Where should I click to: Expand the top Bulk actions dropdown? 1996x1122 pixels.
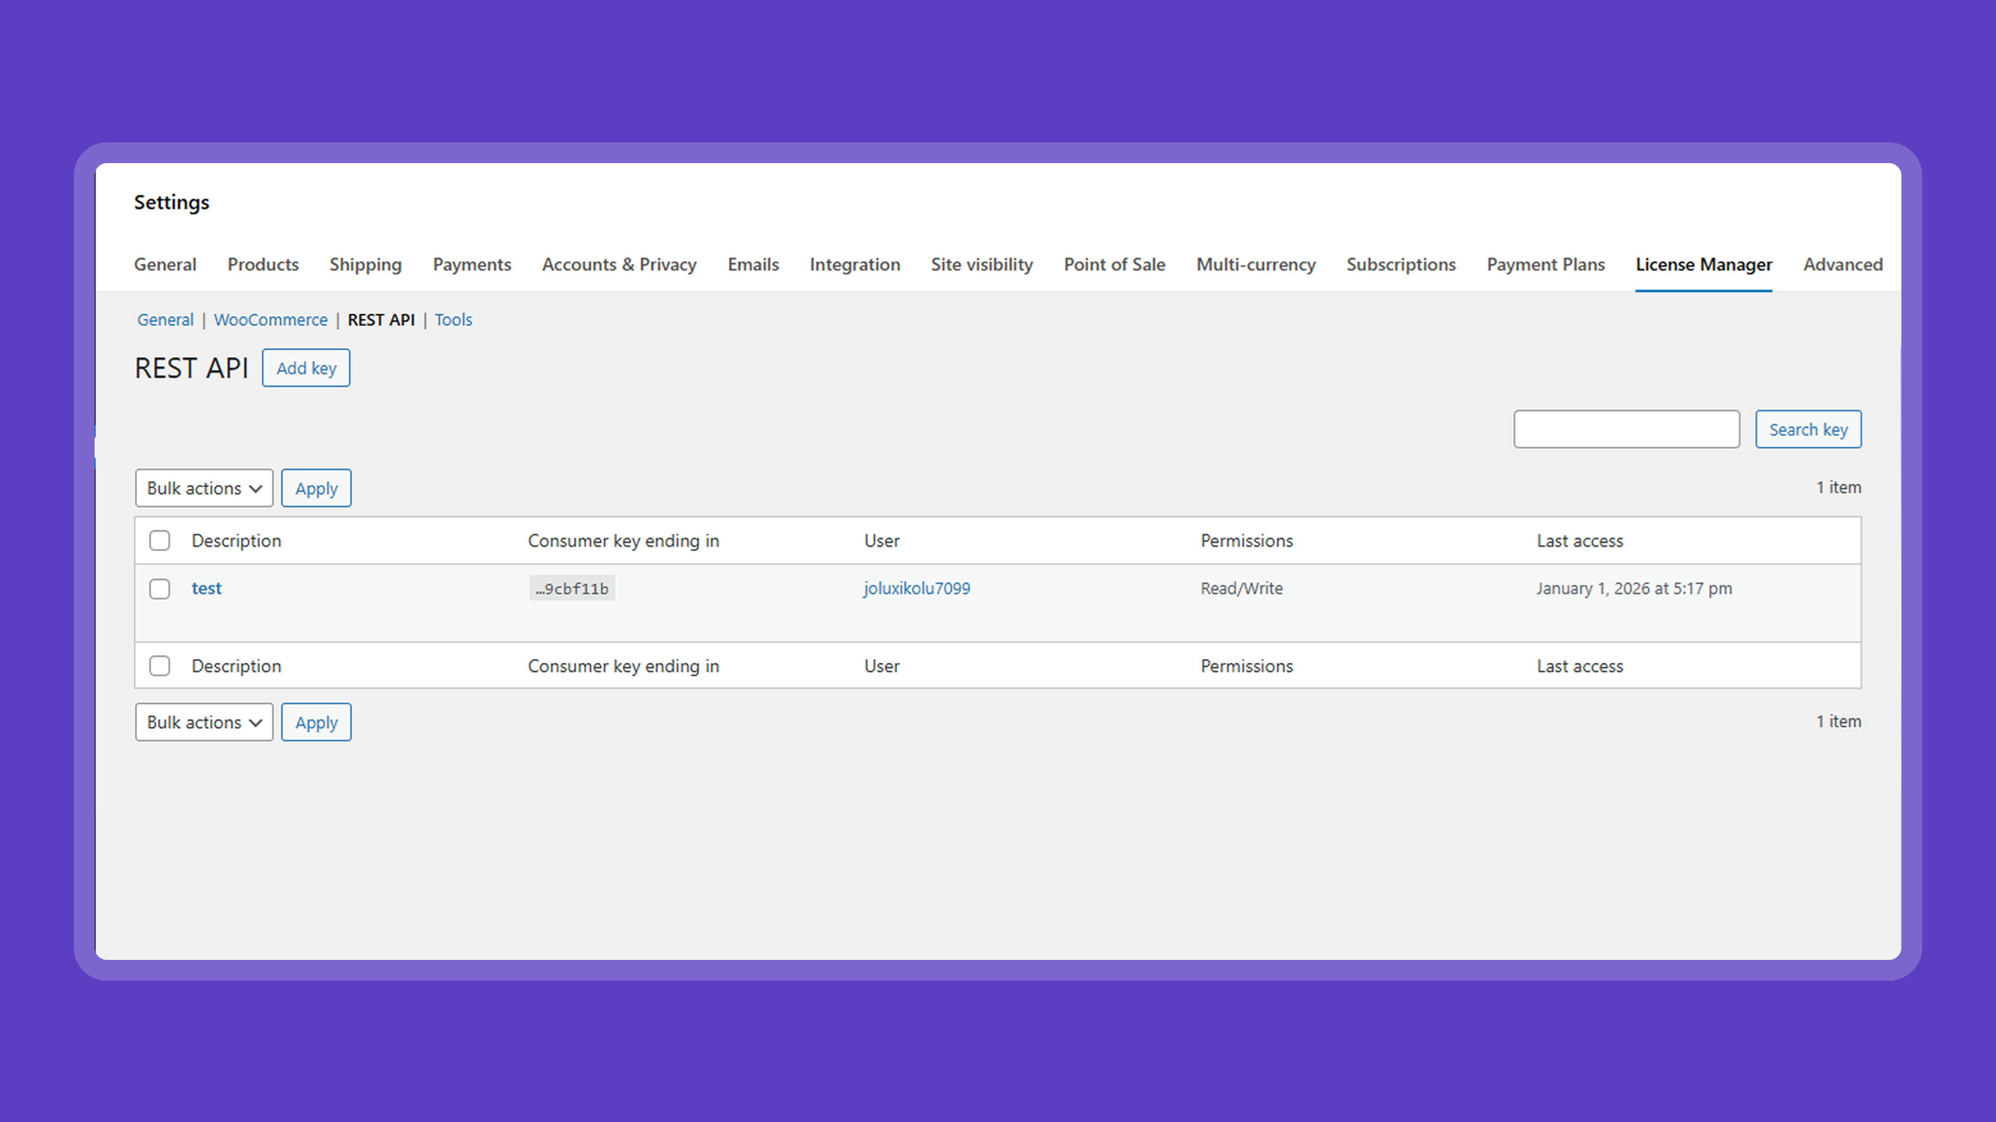pyautogui.click(x=204, y=489)
